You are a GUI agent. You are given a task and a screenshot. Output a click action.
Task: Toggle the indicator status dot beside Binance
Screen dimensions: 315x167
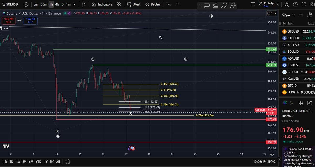(x=65, y=13)
